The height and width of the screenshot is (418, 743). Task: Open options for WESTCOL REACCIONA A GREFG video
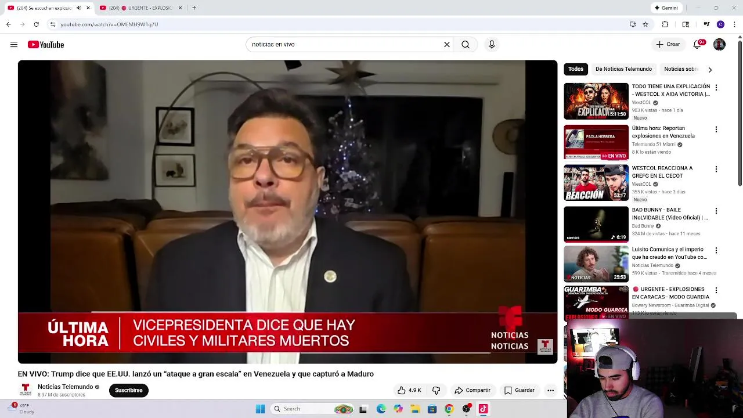pos(716,169)
